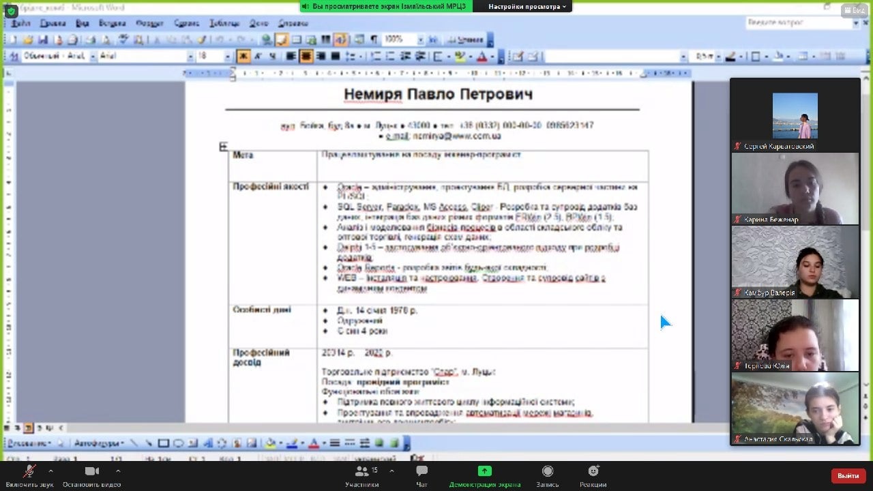This screenshot has width=873, height=491.
Task: Click the Share Screen button
Action: [484, 475]
